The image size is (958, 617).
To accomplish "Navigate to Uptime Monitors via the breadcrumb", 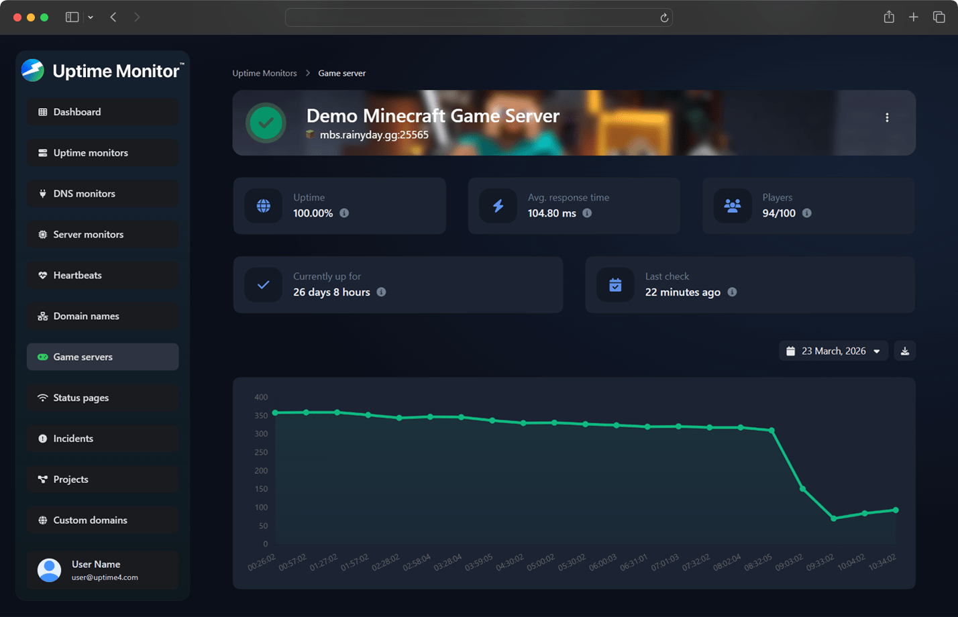I will [264, 73].
